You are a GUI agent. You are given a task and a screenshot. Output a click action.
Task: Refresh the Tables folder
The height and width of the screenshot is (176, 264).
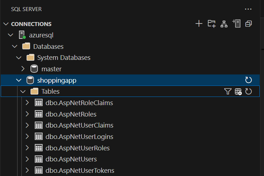pyautogui.click(x=249, y=92)
